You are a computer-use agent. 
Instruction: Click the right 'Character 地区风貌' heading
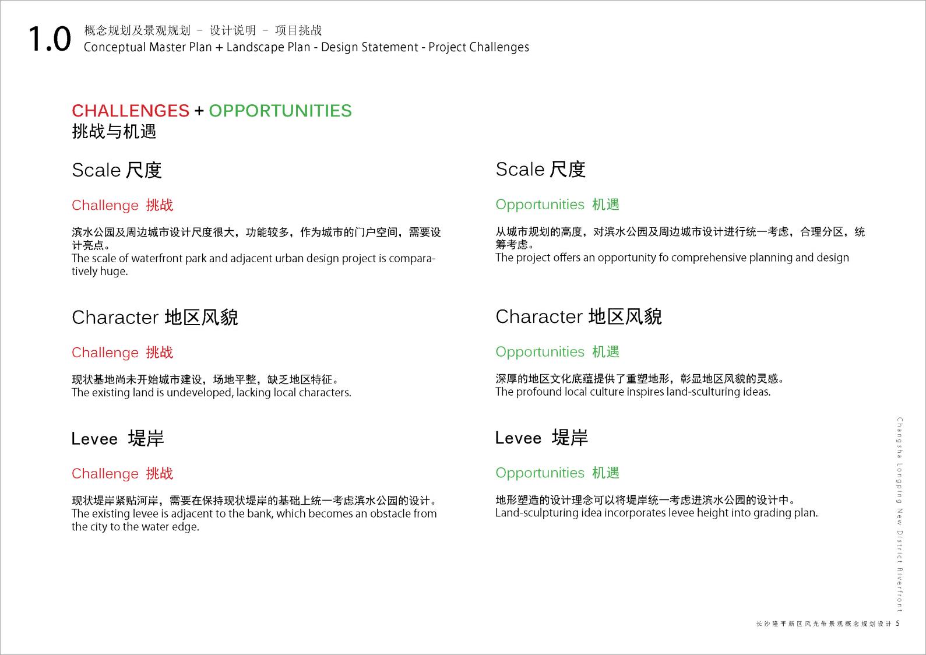coord(579,316)
